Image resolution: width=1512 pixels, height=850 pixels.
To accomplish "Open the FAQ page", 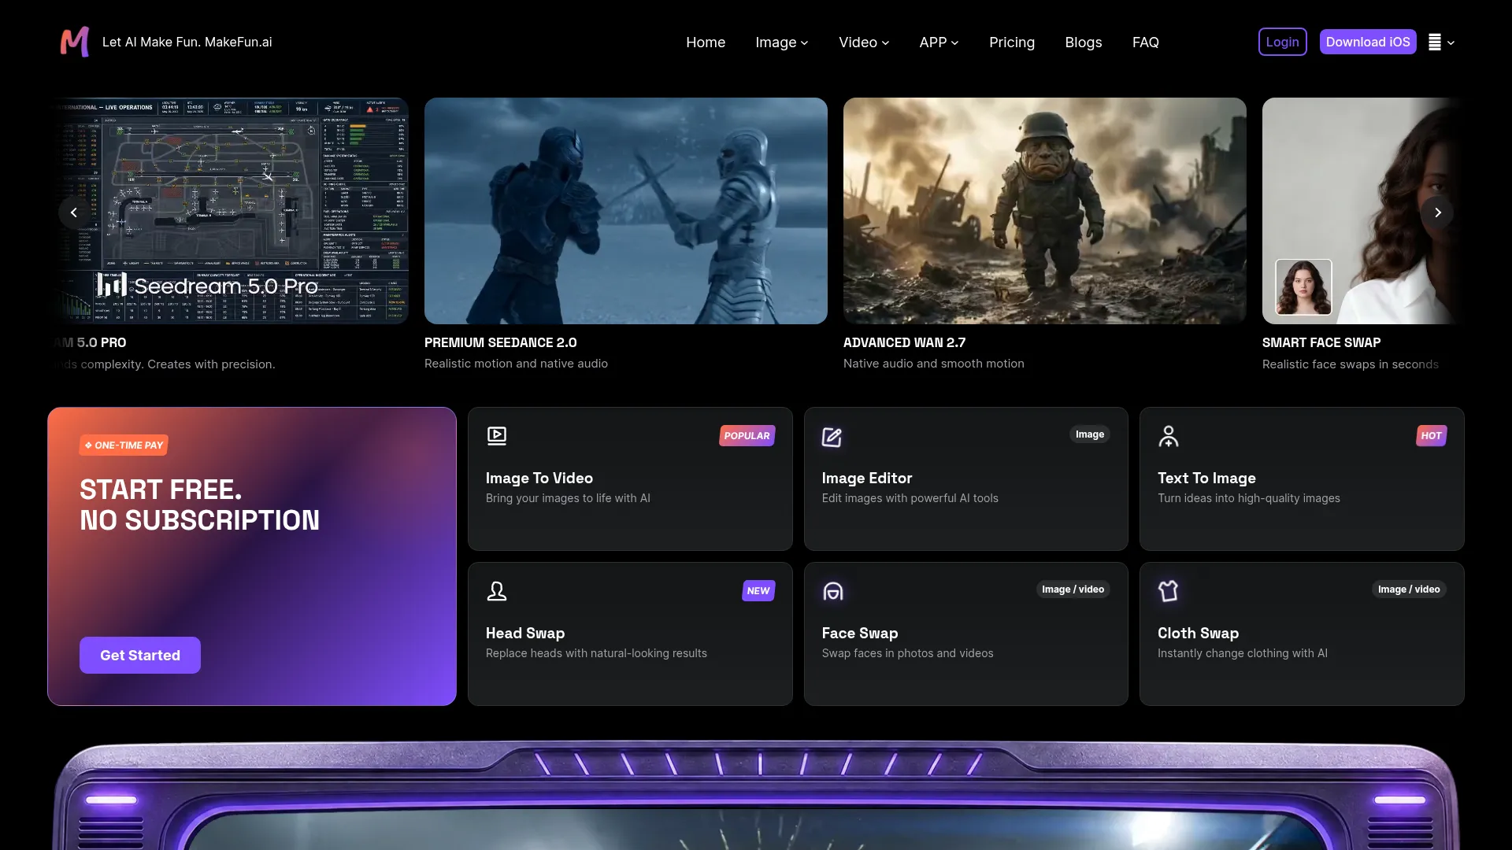I will click(1146, 42).
